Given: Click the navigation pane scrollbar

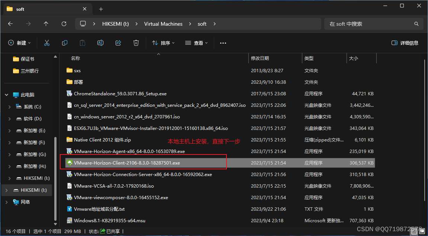Looking at the screenshot, I should tap(55, 179).
